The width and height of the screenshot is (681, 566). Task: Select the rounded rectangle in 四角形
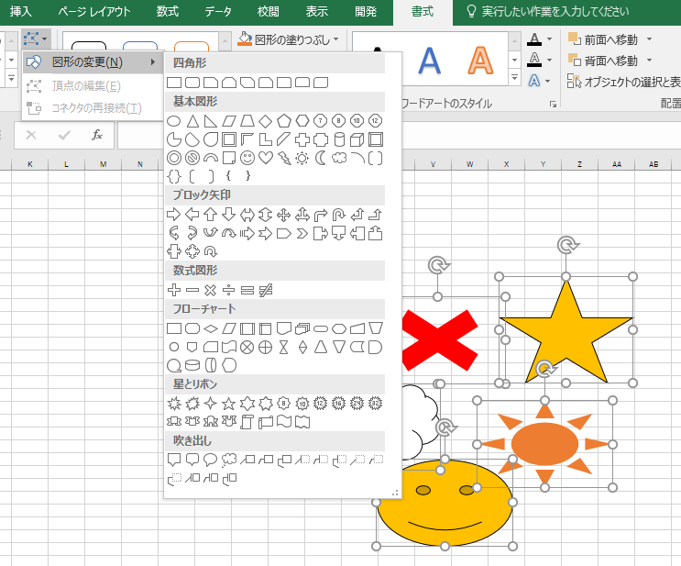[192, 83]
